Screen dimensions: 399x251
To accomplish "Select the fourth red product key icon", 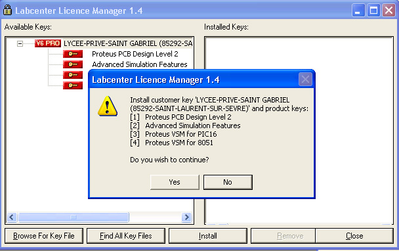I will tap(73, 85).
